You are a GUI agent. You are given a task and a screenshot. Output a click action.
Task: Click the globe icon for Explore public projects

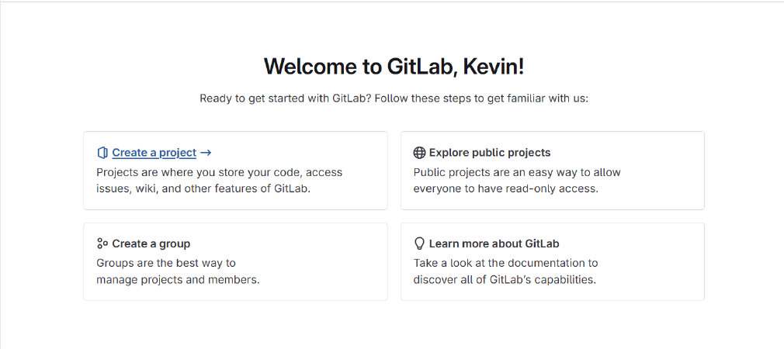(419, 153)
